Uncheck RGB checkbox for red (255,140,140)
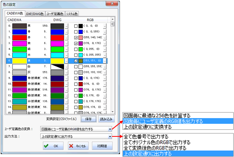This screenshot has width=234, height=157. [x=76, y=38]
